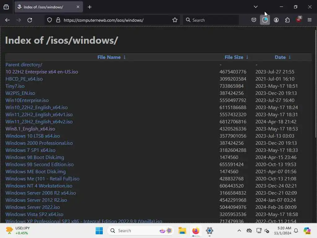Open File Explorer from the taskbar
The width and height of the screenshot is (317, 238).
coord(182,231)
